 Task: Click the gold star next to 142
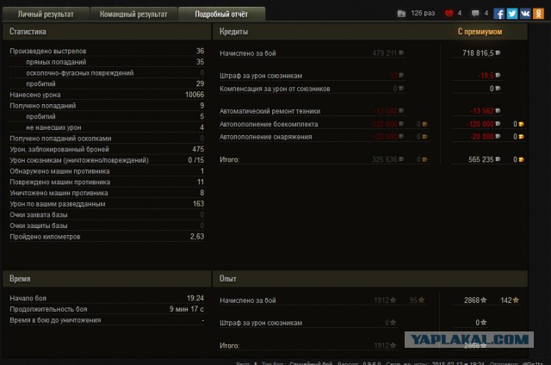click(x=516, y=300)
